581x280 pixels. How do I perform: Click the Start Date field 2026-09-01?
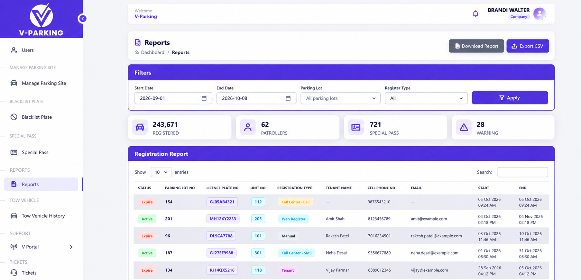coord(173,98)
